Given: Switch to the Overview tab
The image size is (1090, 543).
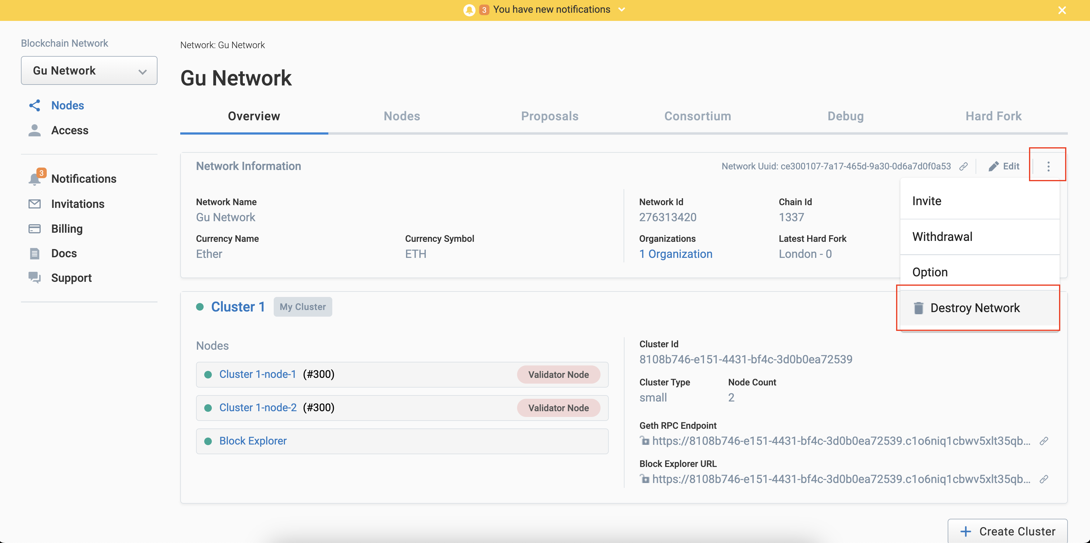Looking at the screenshot, I should point(254,116).
